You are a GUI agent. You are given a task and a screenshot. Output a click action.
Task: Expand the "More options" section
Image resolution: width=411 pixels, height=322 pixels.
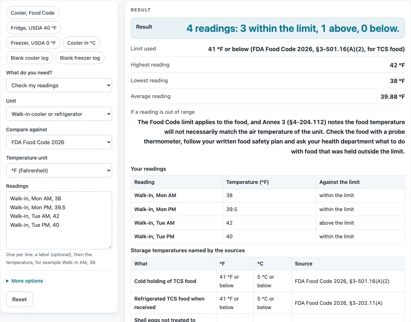coord(25,281)
